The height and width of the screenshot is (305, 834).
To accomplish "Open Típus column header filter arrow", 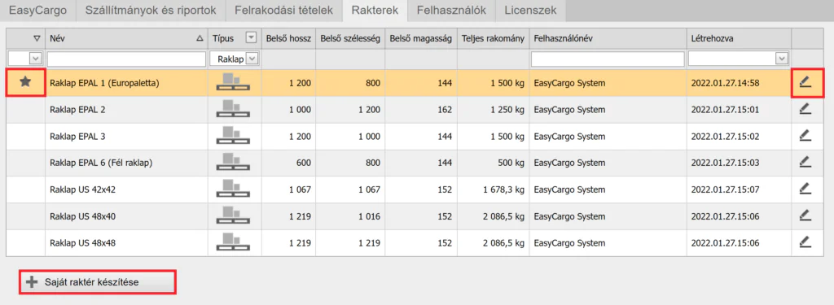I will tap(251, 37).
